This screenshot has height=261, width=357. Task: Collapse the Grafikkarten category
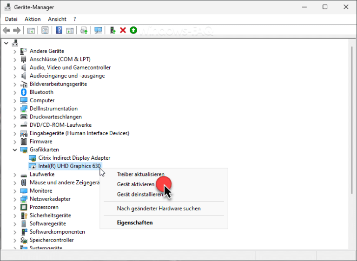15,150
